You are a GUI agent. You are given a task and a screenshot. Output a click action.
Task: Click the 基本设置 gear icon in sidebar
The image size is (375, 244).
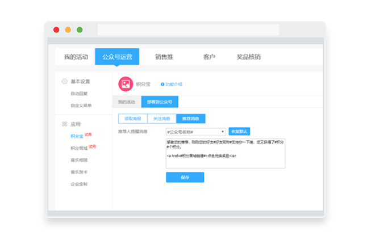[x=65, y=81]
